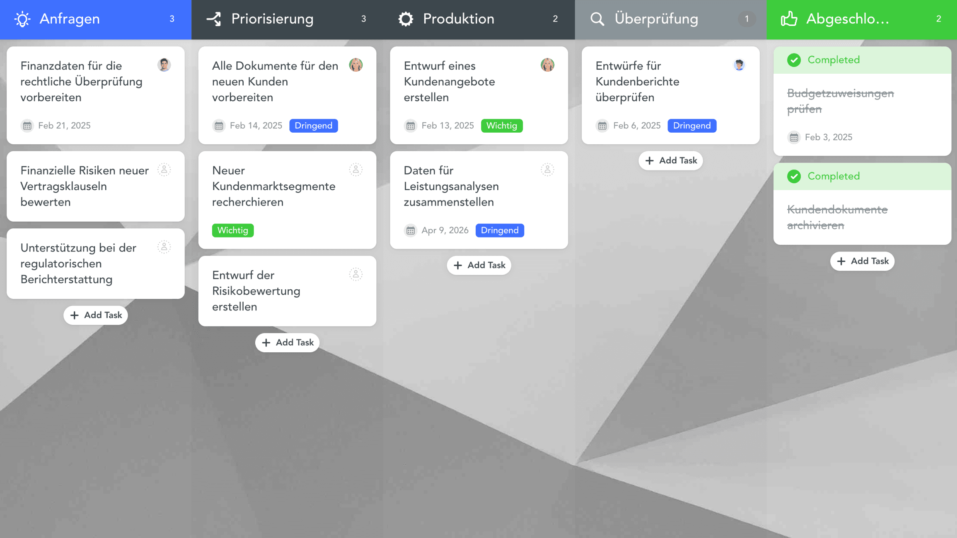Add Task in the Anfragen column
The height and width of the screenshot is (538, 957).
(96, 315)
